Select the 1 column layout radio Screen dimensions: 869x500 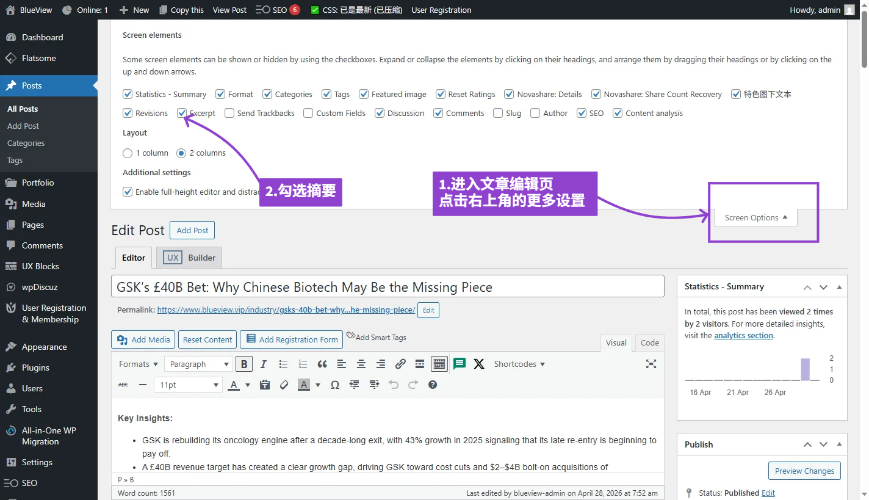coord(128,153)
